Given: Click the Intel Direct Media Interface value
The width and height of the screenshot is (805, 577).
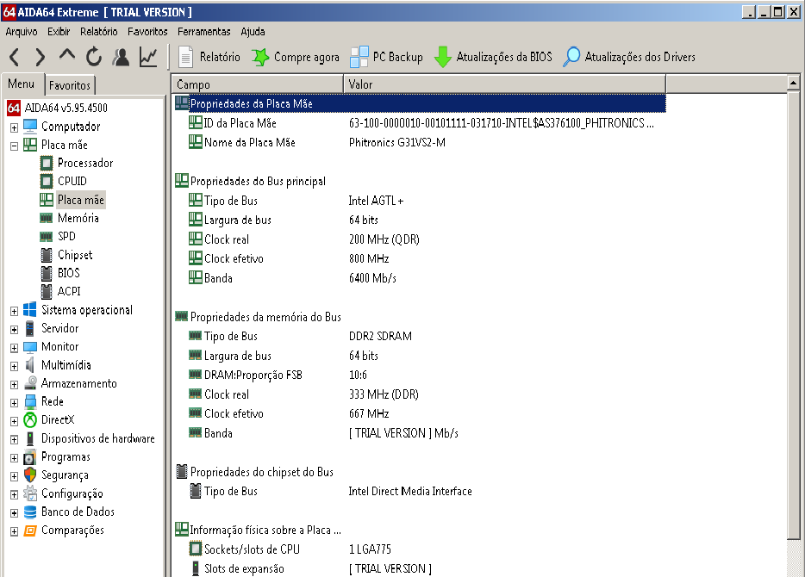Looking at the screenshot, I should 410,492.
